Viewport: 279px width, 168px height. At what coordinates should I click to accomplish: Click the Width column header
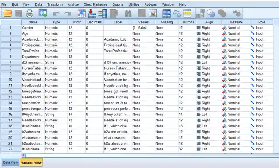point(77,22)
